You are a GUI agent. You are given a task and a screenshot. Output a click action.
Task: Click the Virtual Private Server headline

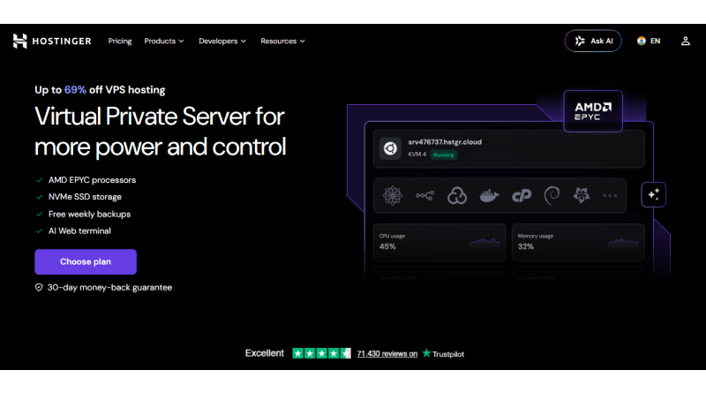tap(161, 132)
